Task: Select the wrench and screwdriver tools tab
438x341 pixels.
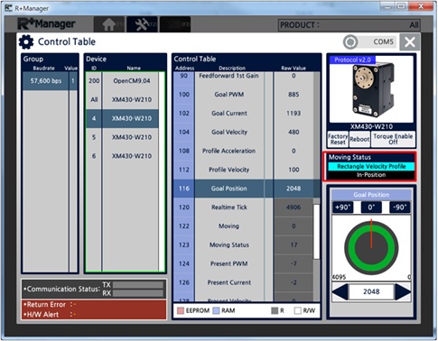Action: click(x=142, y=24)
